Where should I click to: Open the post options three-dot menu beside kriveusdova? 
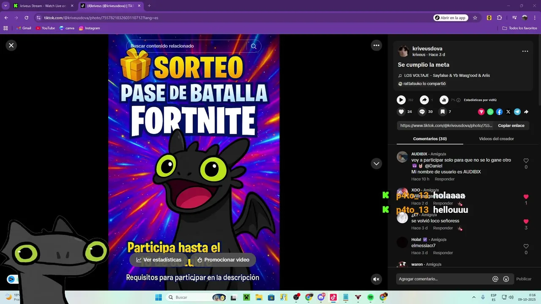pyautogui.click(x=525, y=51)
